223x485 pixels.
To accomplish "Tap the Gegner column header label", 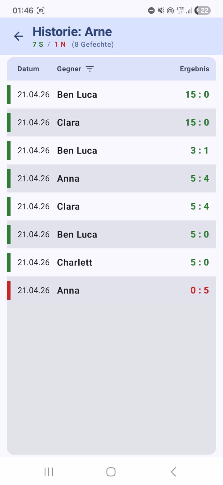I will 69,69.
